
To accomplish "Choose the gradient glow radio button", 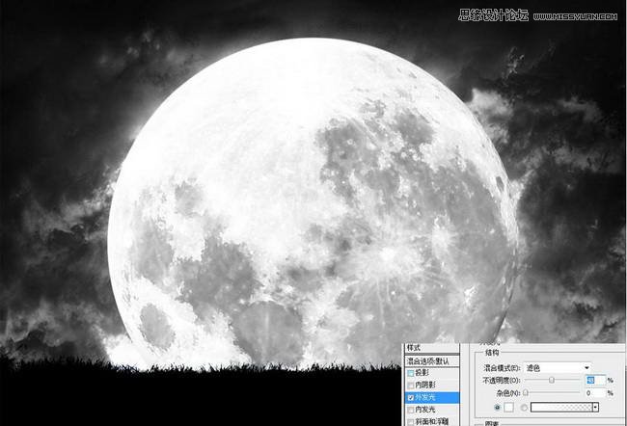I will click(x=525, y=408).
